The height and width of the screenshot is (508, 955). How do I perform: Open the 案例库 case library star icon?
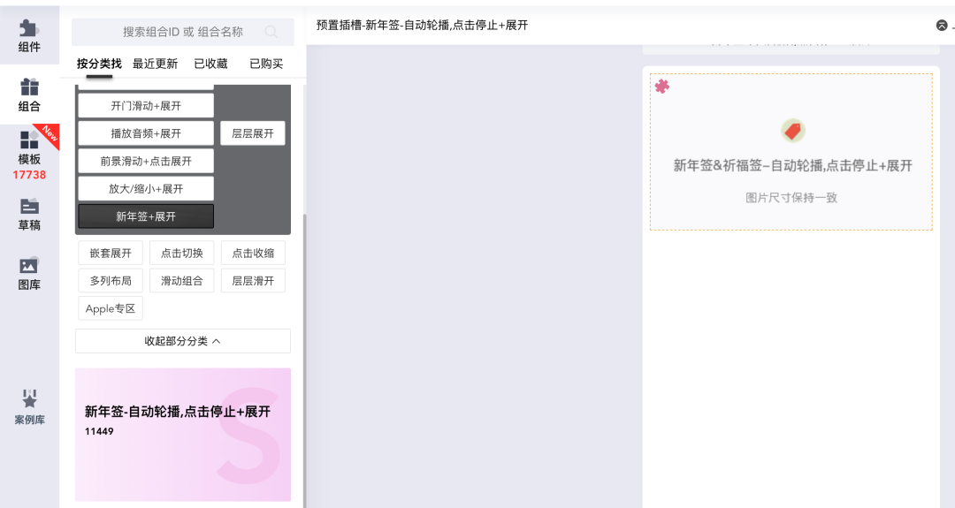point(29,398)
